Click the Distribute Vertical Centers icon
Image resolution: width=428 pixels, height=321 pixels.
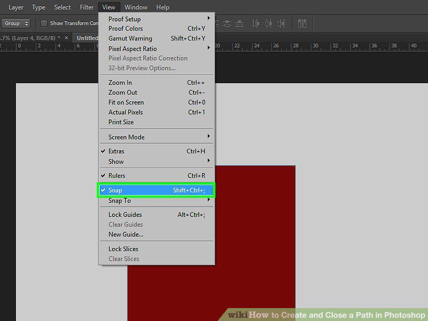tap(227, 24)
